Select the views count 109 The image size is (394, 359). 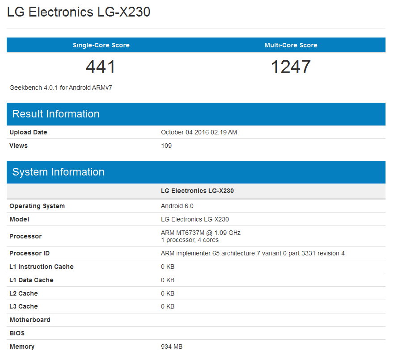166,146
